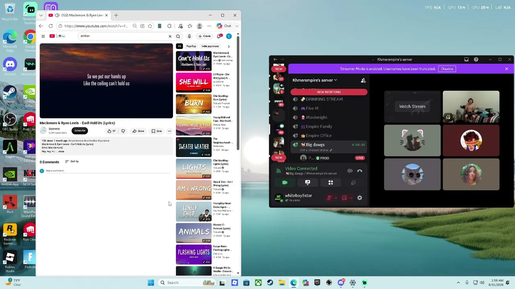Open YouTube notifications bell

219,36
